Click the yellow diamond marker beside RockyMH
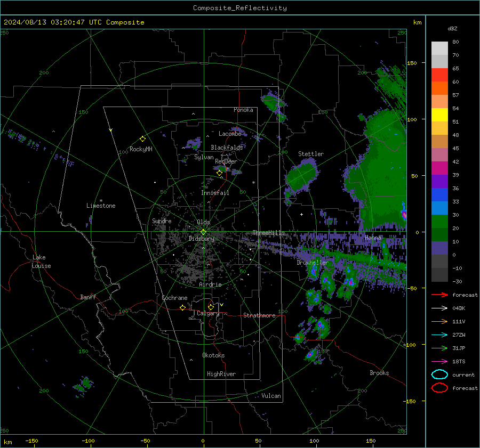The image size is (480, 448). [x=142, y=139]
